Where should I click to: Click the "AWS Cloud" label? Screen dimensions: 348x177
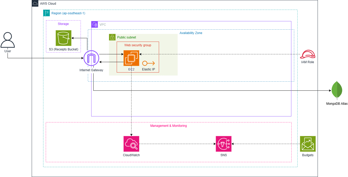(48, 4)
